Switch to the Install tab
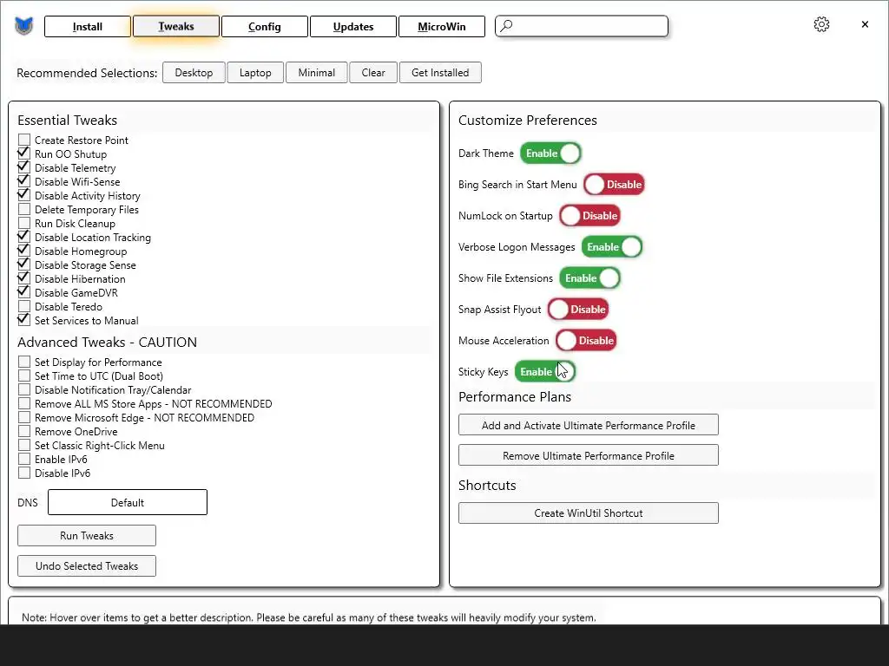 point(88,27)
